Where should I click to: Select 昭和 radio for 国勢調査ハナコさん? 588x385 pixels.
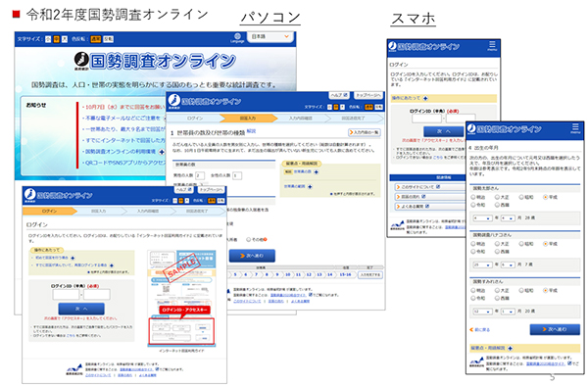(x=521, y=244)
